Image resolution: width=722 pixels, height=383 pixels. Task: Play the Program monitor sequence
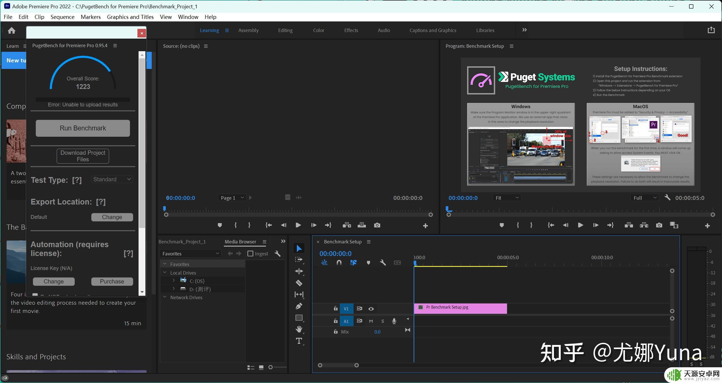pos(580,225)
